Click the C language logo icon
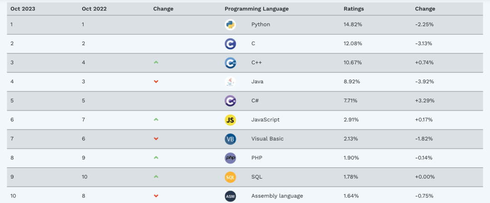 click(x=230, y=43)
